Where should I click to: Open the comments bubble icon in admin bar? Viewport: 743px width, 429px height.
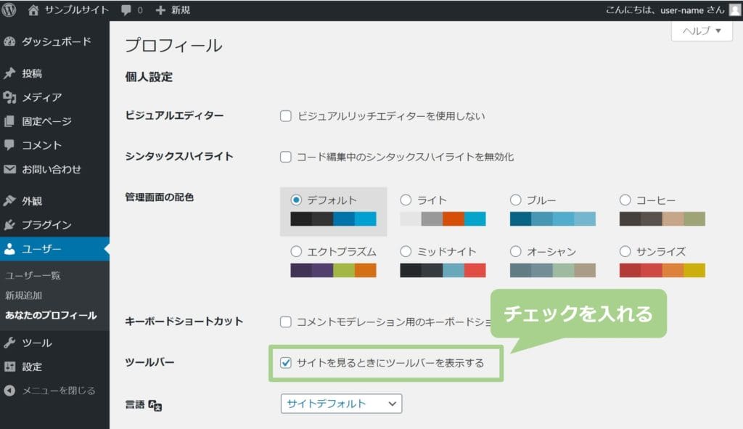pos(127,10)
